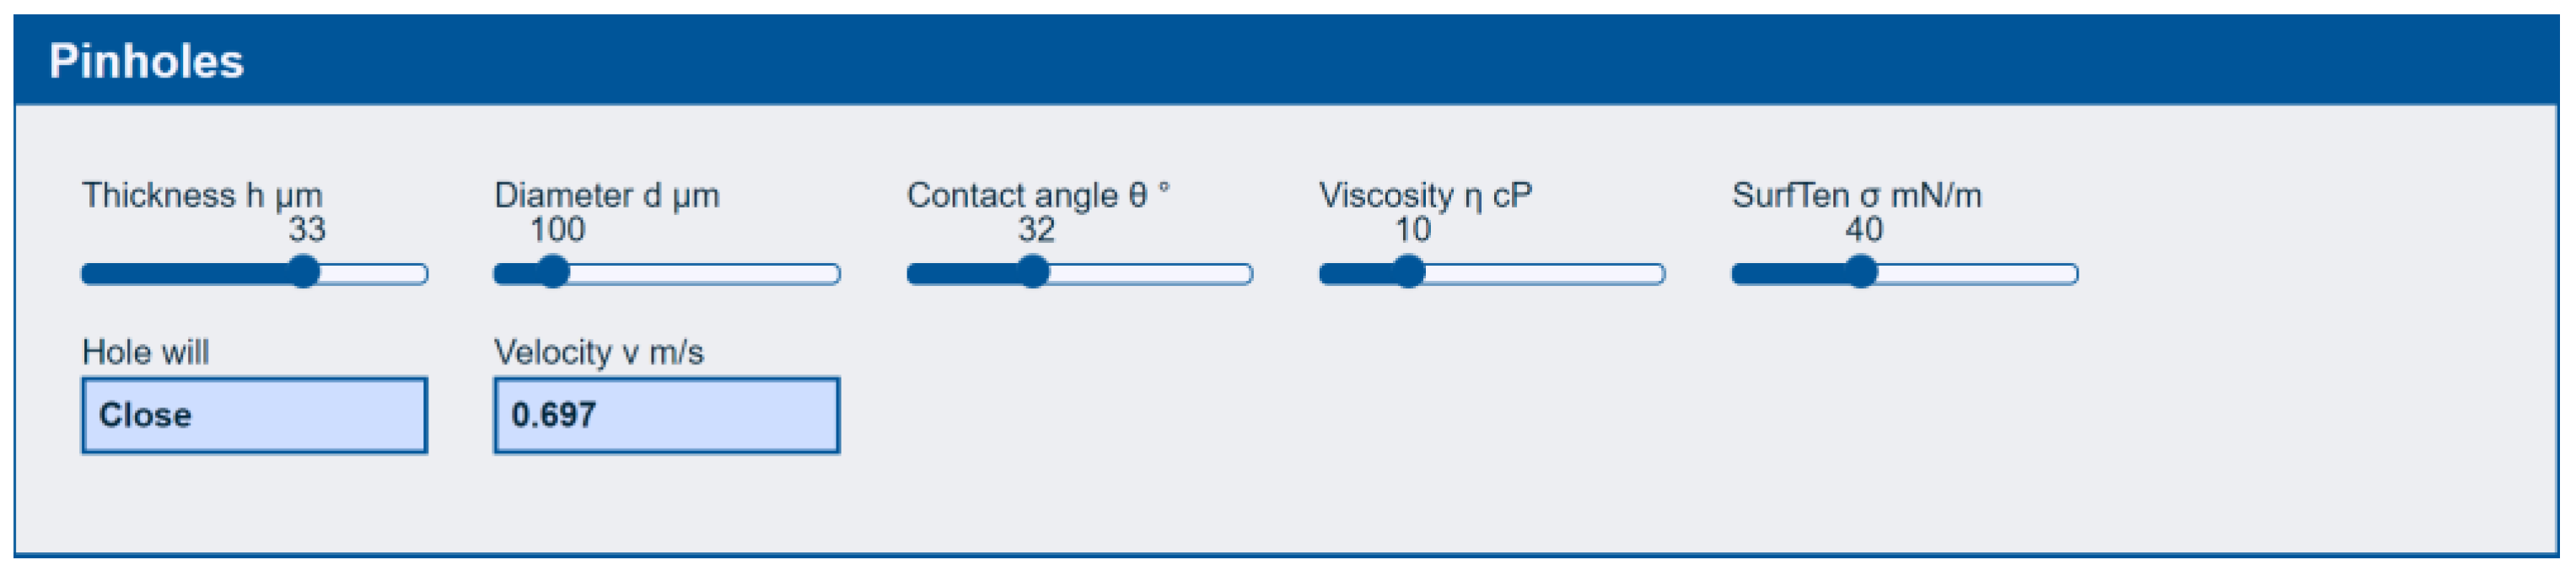Click the SurfTen σ slider handle
Viewport: 2576px width, 576px height.
[x=1861, y=273]
